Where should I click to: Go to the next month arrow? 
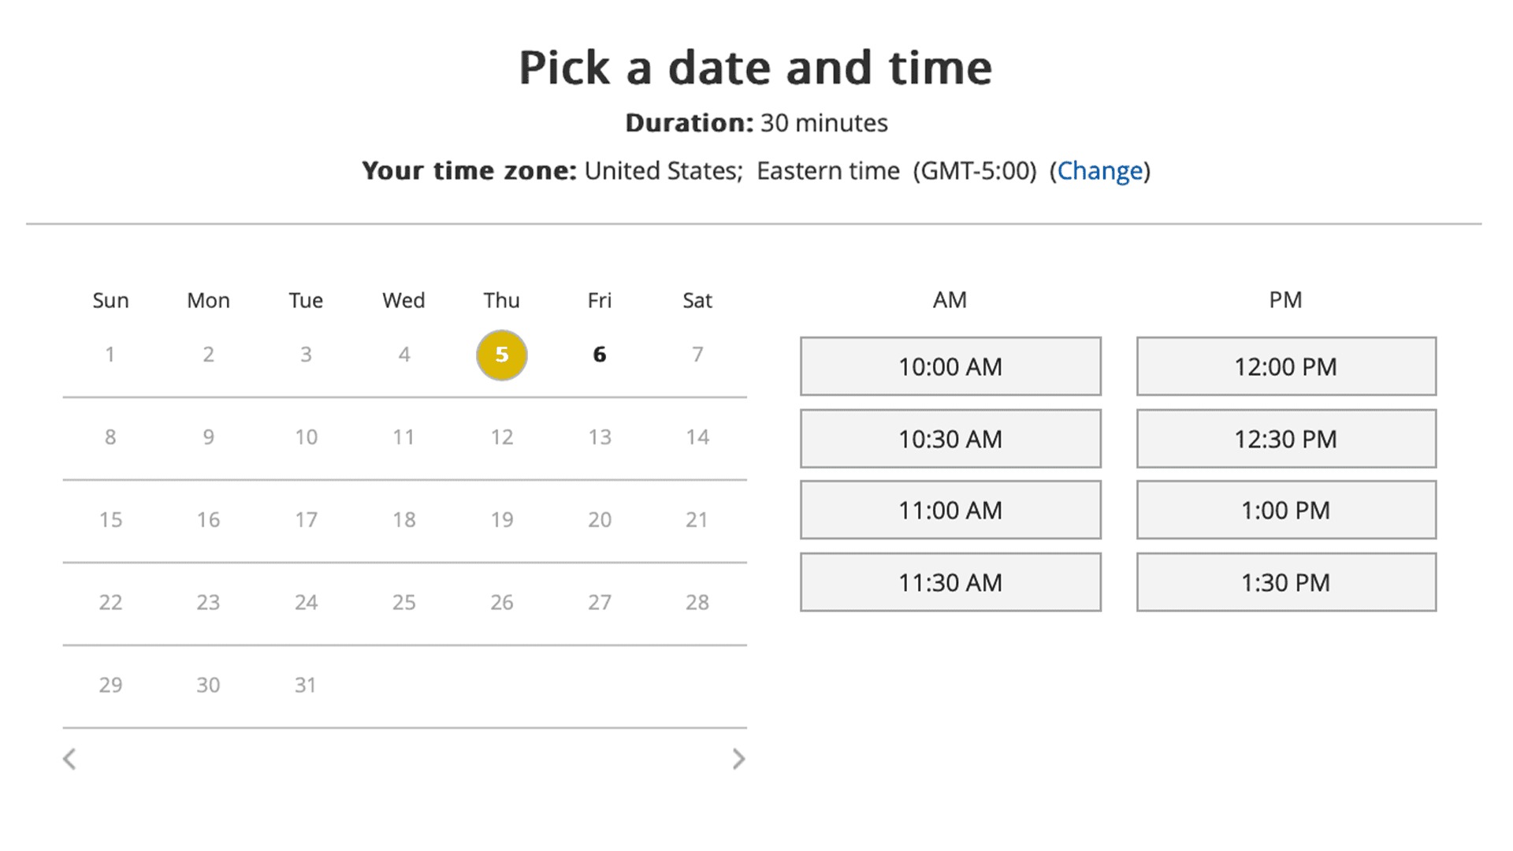pos(738,759)
